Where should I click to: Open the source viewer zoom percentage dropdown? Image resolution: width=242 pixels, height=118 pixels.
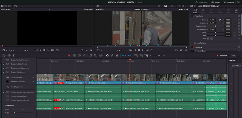17,6
